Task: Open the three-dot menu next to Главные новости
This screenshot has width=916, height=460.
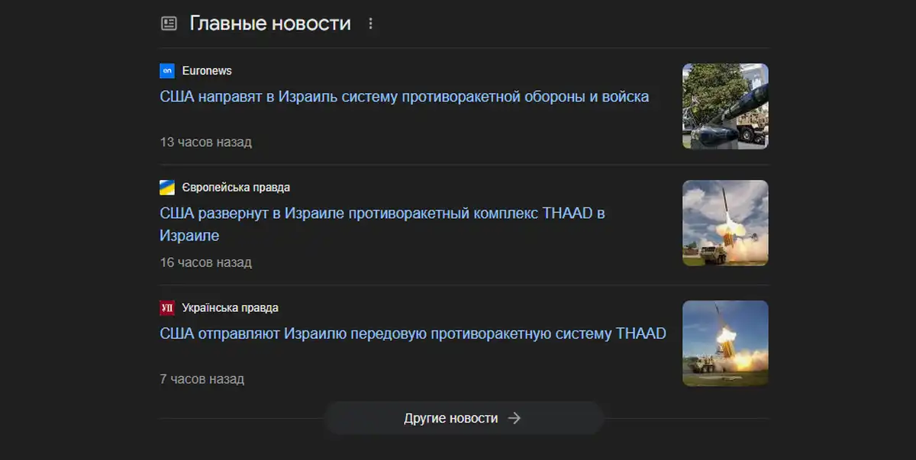Action: 371,24
